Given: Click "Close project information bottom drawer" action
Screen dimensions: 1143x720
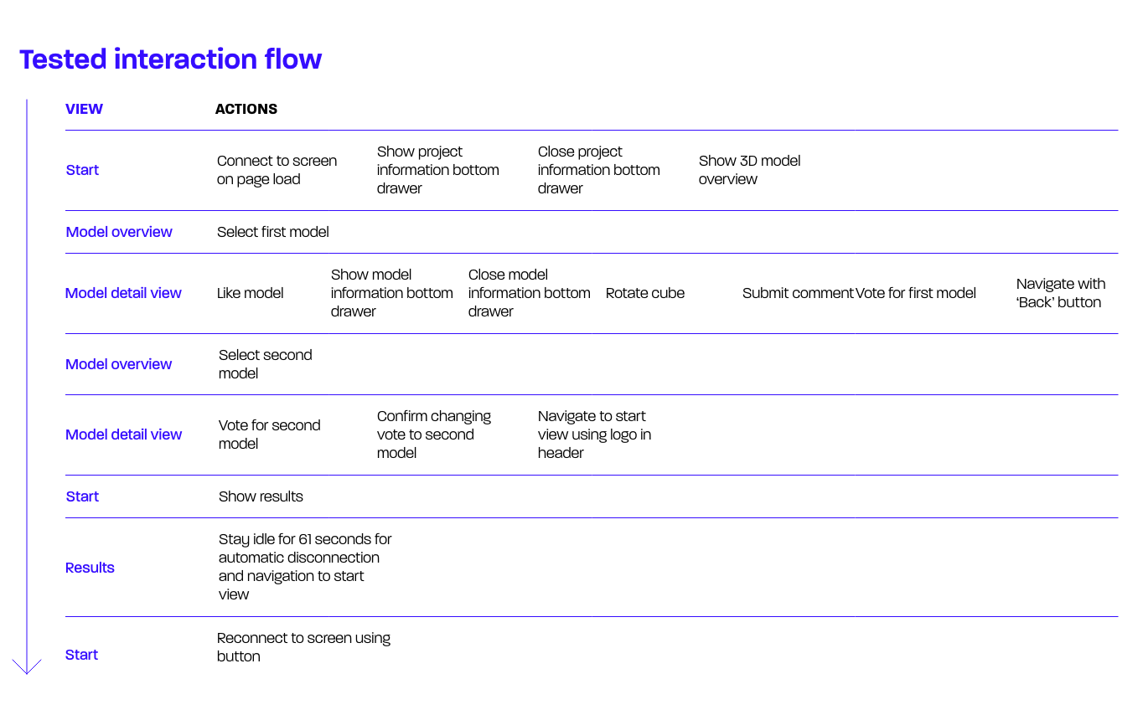Looking at the screenshot, I should pyautogui.click(x=598, y=170).
